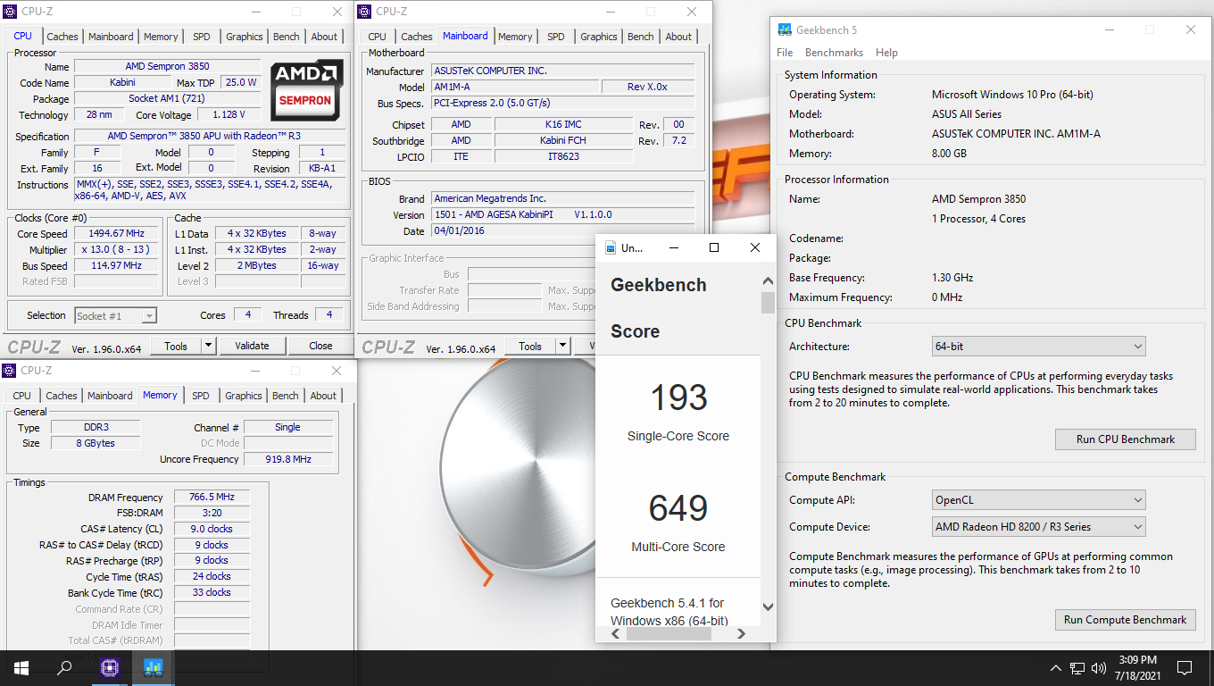
Task: Open the notification center icon
Action: click(1185, 667)
